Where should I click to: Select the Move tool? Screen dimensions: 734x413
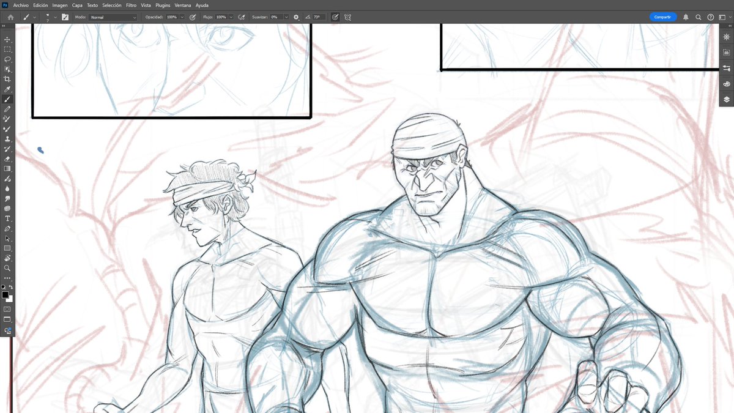pyautogui.click(x=7, y=39)
